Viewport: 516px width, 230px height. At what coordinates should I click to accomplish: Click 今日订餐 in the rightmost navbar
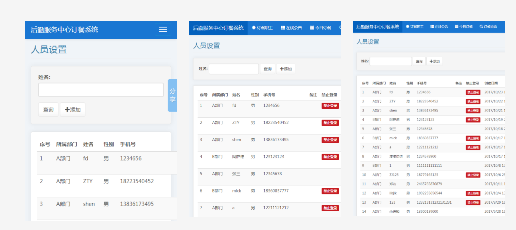pyautogui.click(x=464, y=27)
